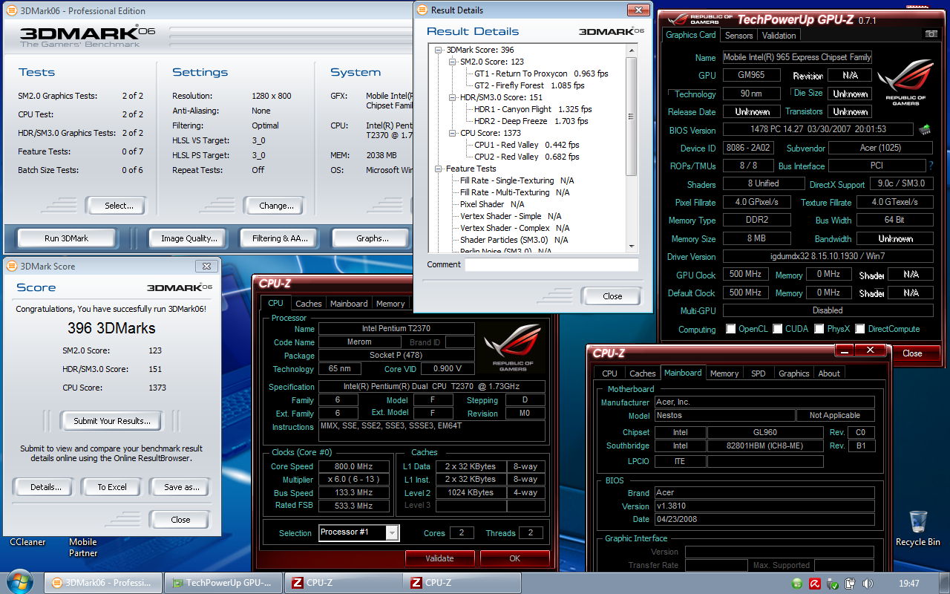Open the Recycle Bin desktop icon
950x594 pixels.
(917, 529)
